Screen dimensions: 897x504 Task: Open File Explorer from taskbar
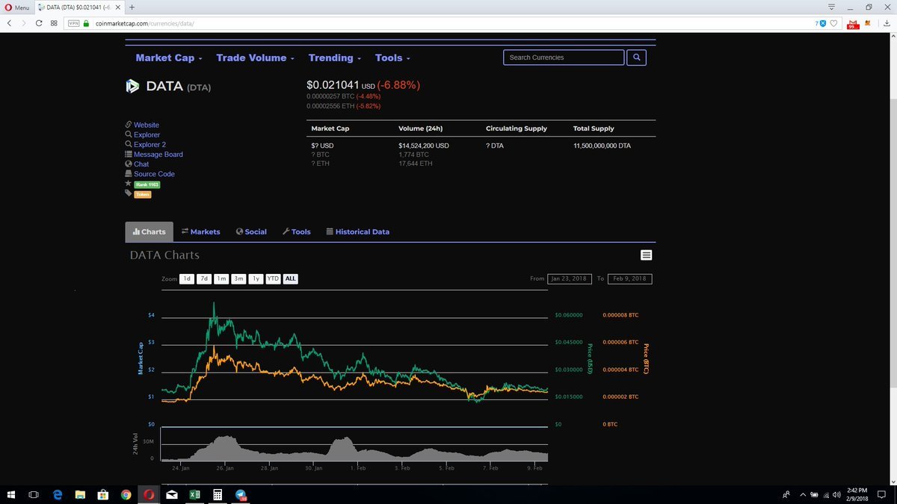80,494
